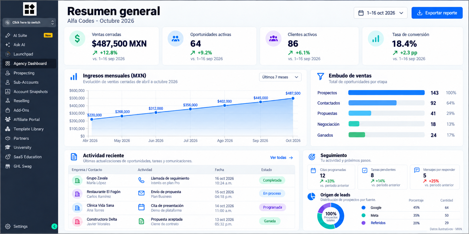Click the Clínica Vida Sana row name
Viewport: 469px width, 234px height.
100,206
